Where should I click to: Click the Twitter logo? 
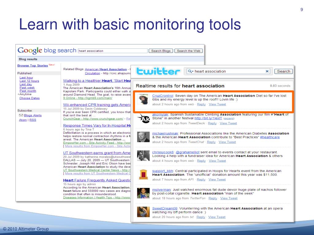click(x=158, y=71)
